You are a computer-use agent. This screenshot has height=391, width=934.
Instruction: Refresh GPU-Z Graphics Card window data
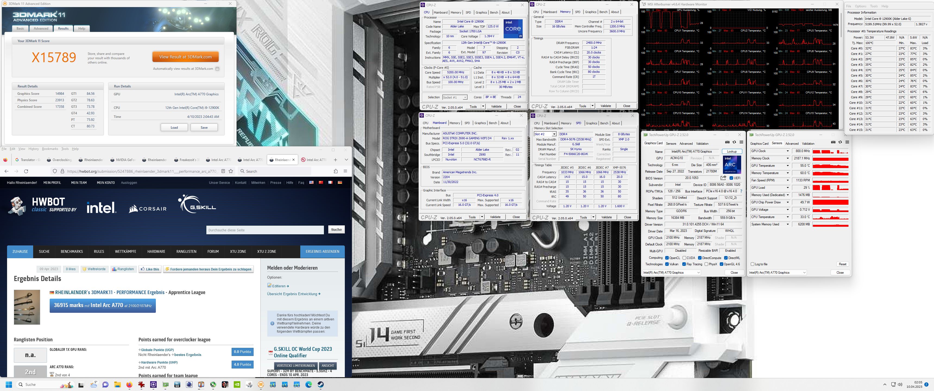(734, 142)
